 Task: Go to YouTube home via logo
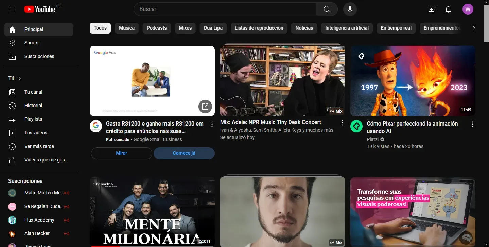[40, 9]
